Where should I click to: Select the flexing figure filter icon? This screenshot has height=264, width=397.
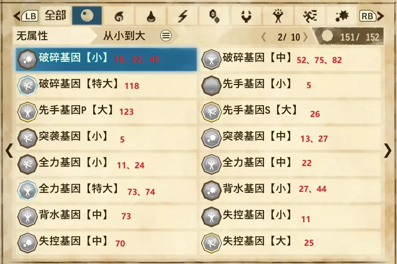click(278, 16)
